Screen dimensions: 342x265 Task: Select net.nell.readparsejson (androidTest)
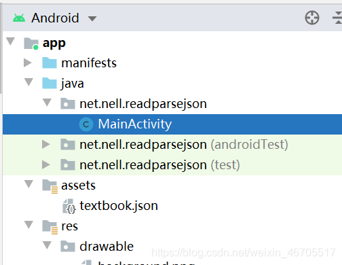pyautogui.click(x=184, y=145)
